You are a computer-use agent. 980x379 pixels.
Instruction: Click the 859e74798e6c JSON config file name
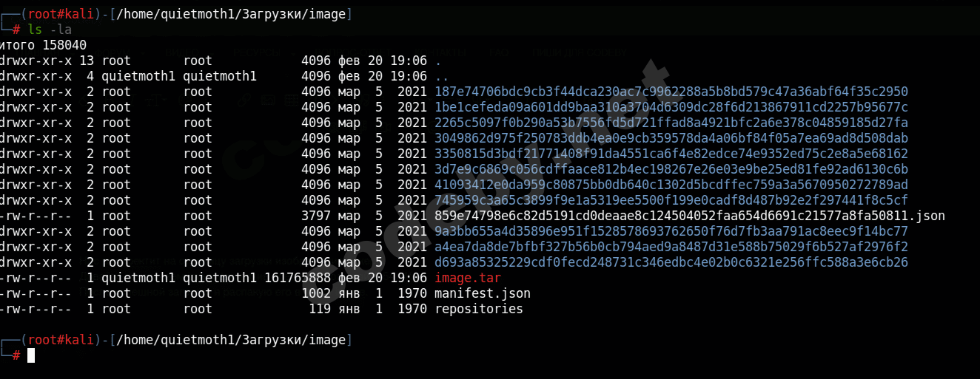[x=689, y=216]
